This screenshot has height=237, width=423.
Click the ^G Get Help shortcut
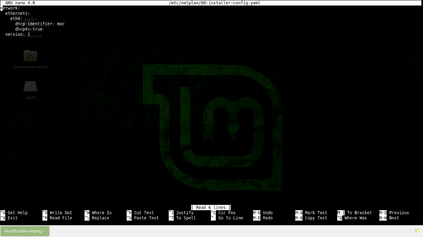(14, 213)
